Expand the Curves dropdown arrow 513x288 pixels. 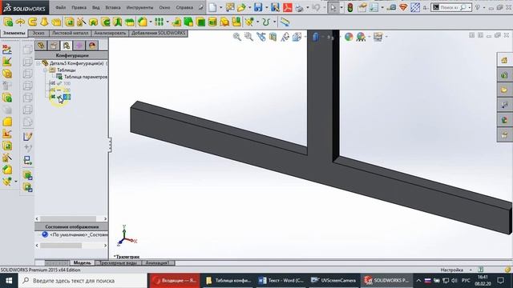(x=274, y=22)
